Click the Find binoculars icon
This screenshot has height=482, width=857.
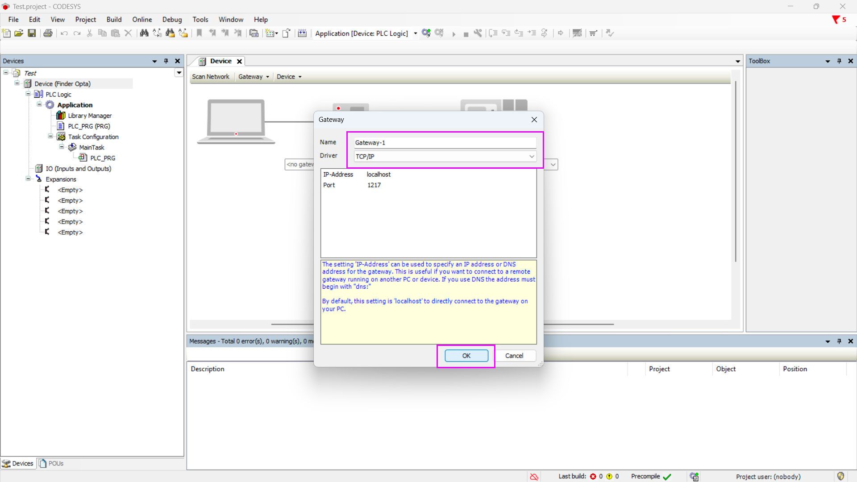(144, 33)
